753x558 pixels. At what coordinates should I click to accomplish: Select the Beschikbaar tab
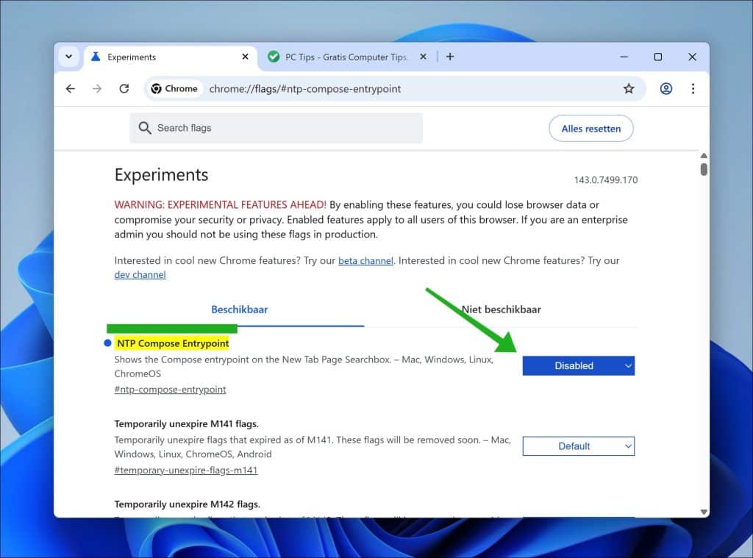(x=239, y=309)
